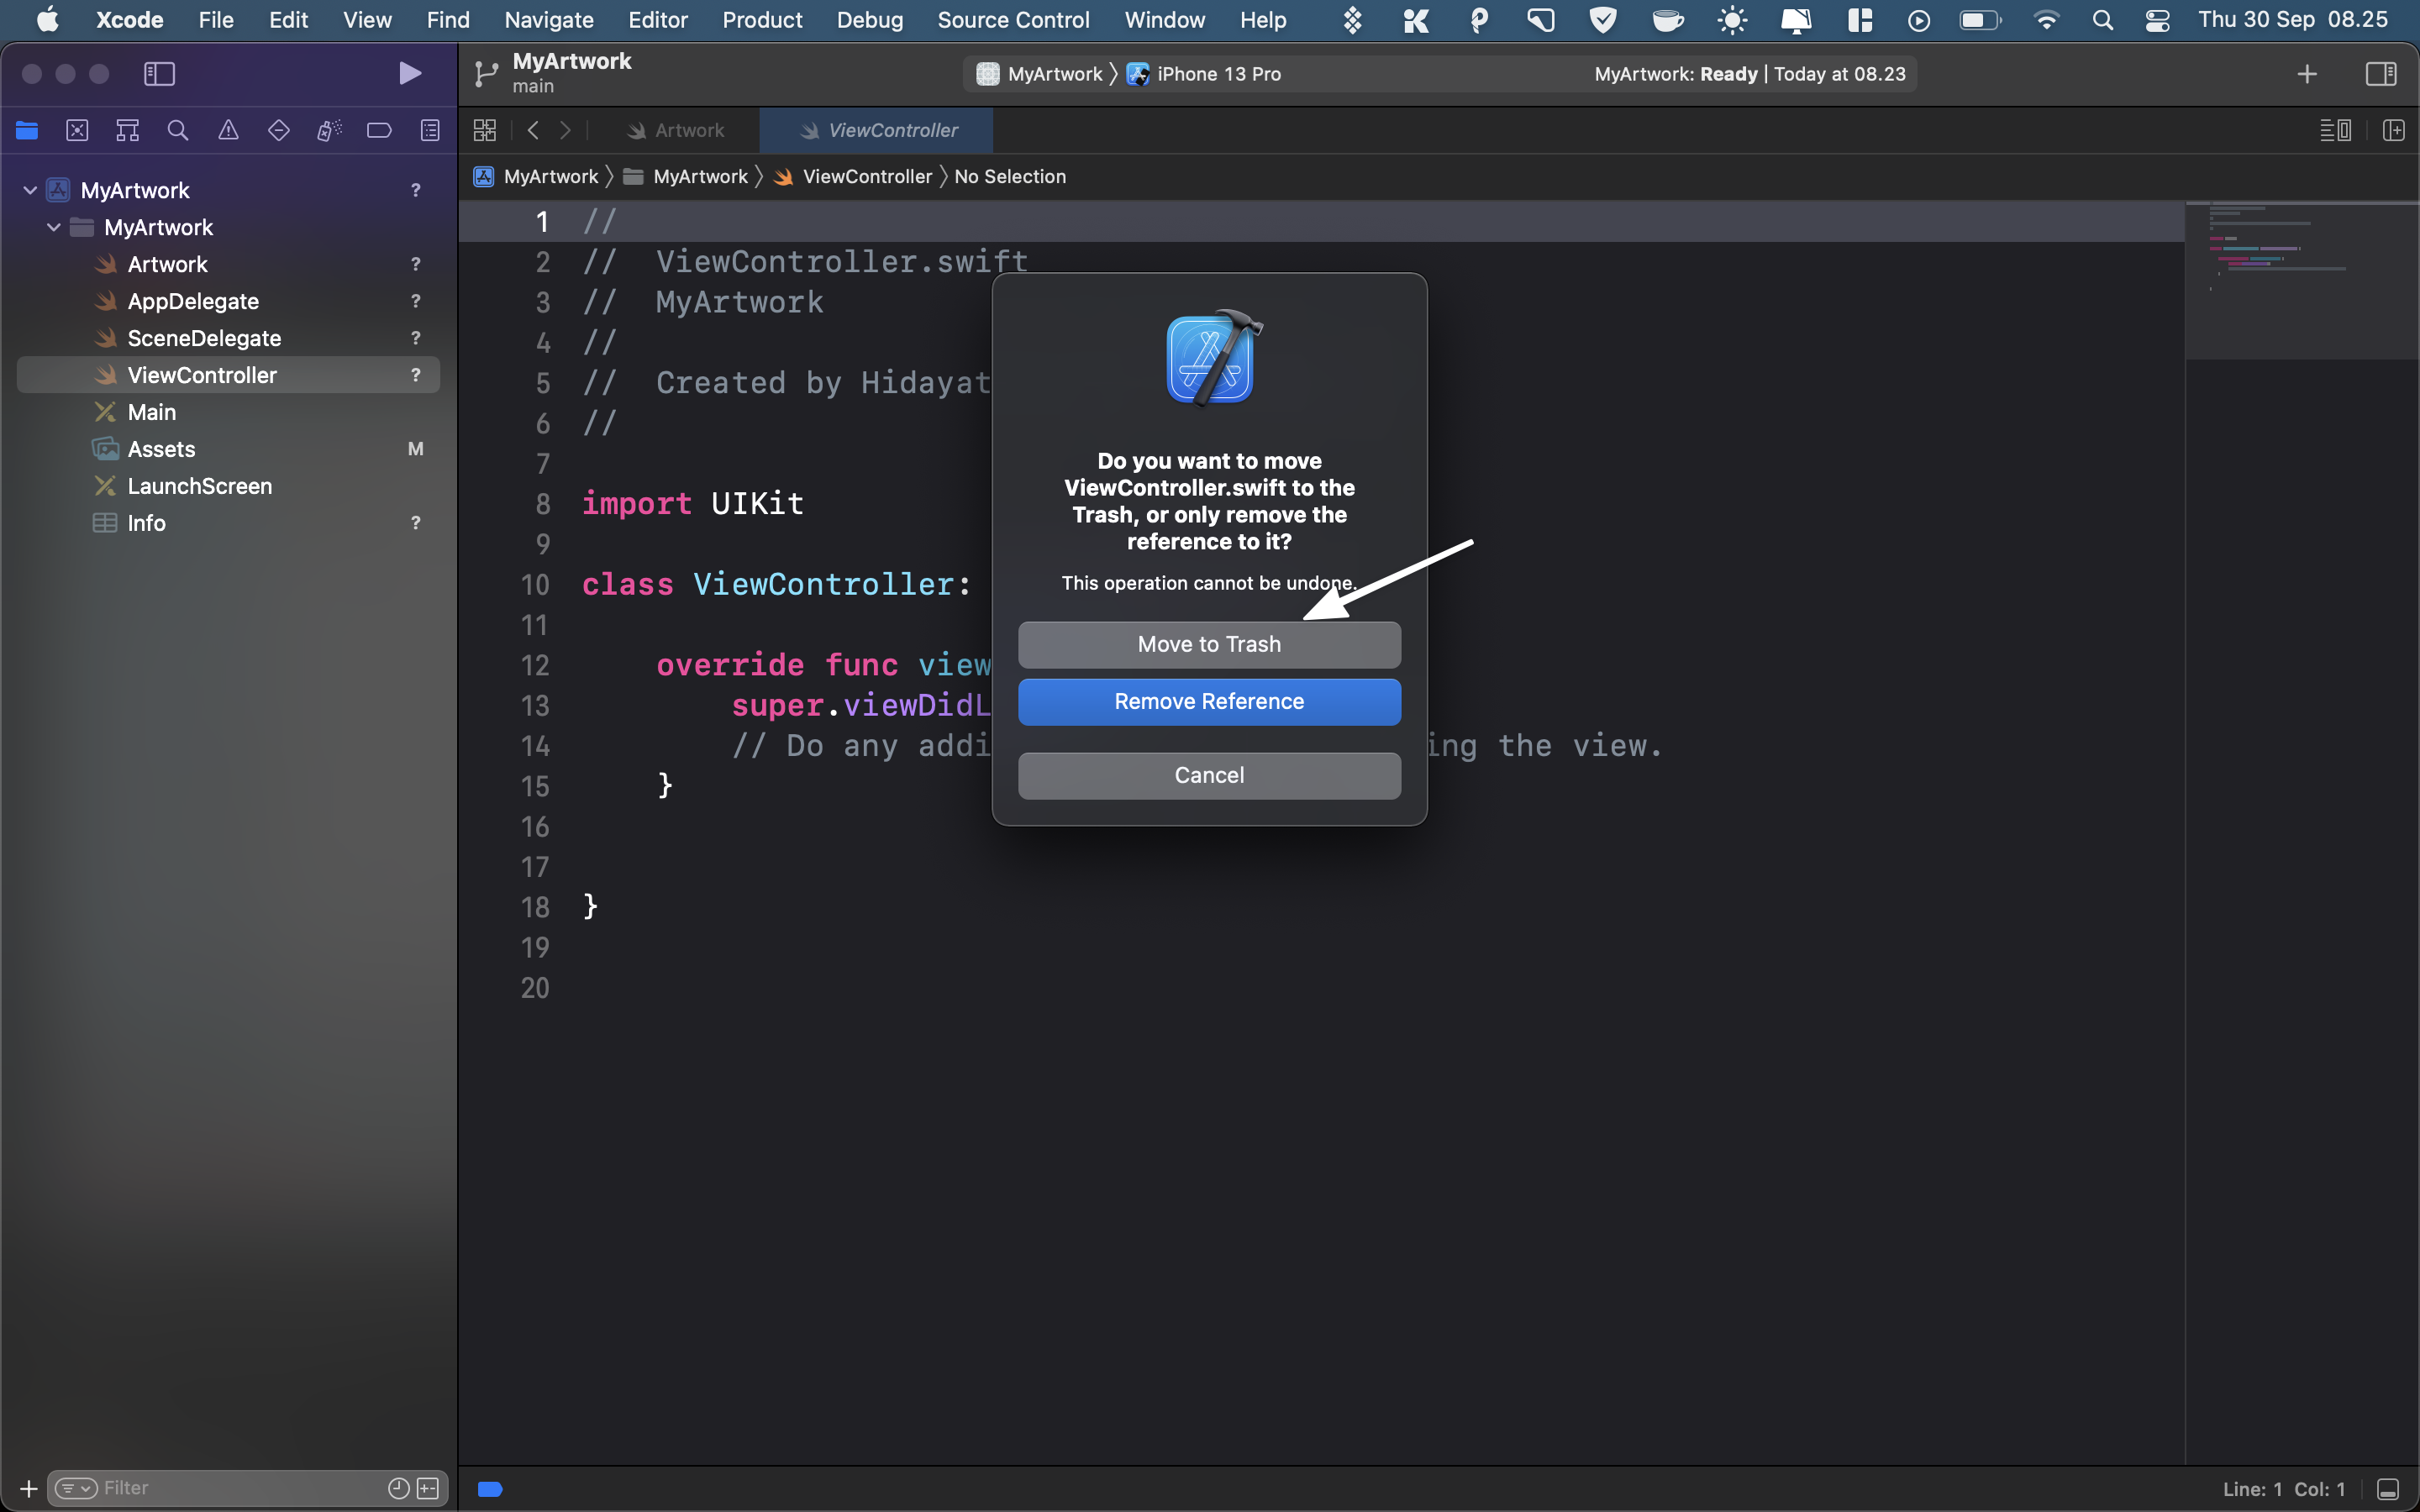This screenshot has width=2420, height=1512.
Task: Click line 10 class ViewController text
Action: (x=776, y=585)
